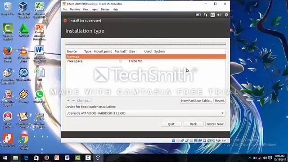Open File Explorer from the taskbar
The height and width of the screenshot is (162, 288).
16,158
